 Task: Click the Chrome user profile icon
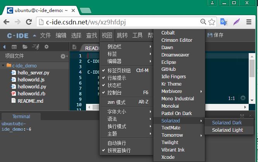(212, 3)
